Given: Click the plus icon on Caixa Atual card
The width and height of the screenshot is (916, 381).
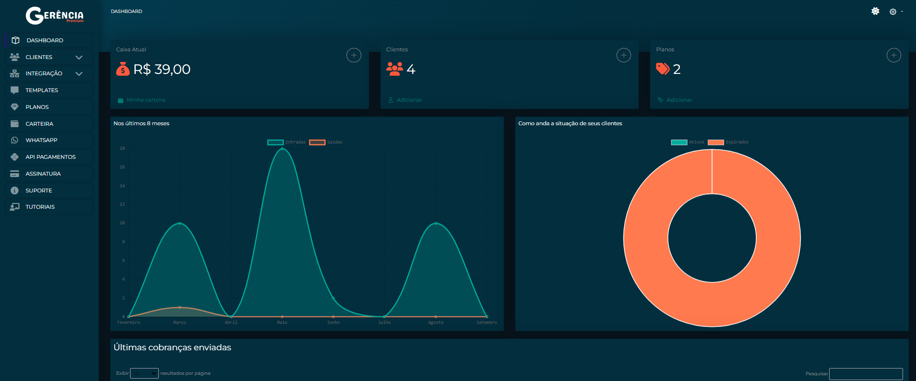Looking at the screenshot, I should point(354,55).
